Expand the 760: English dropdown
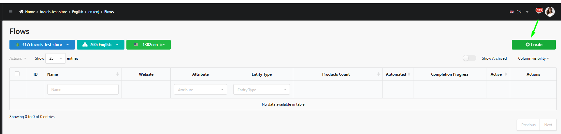 pyautogui.click(x=101, y=45)
